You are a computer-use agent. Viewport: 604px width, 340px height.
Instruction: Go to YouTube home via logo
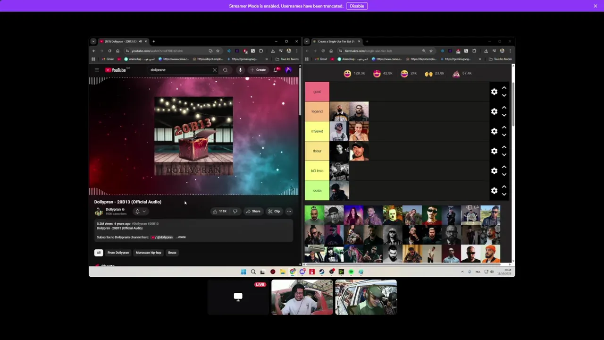click(116, 70)
